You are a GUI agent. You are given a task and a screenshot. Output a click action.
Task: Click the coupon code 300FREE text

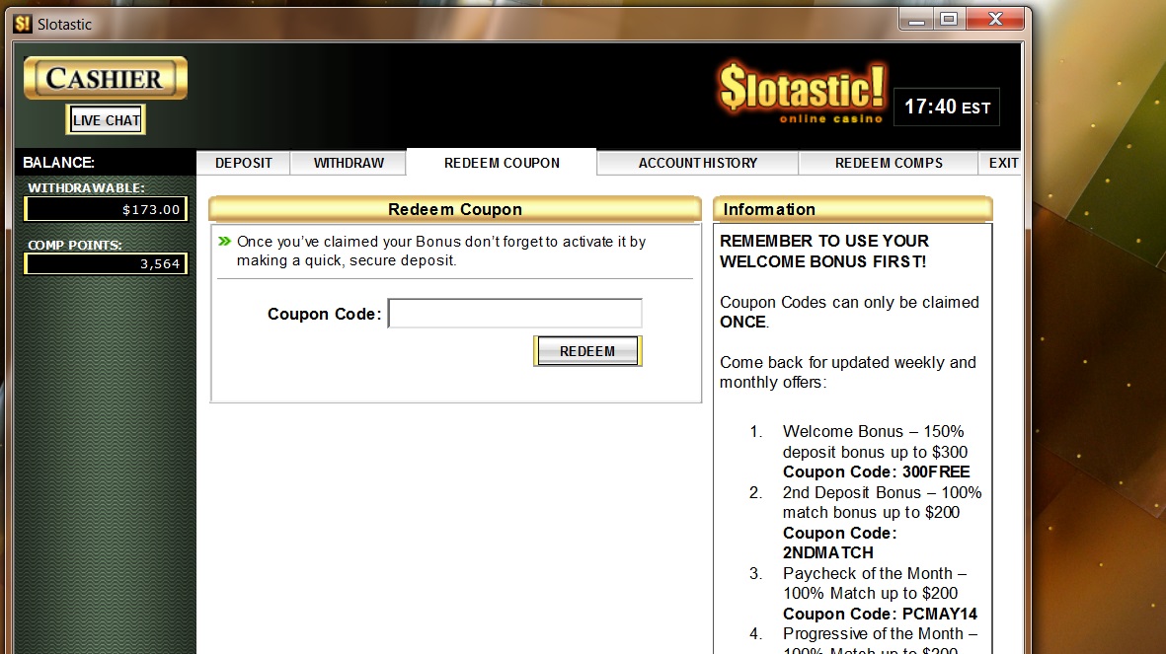[936, 472]
